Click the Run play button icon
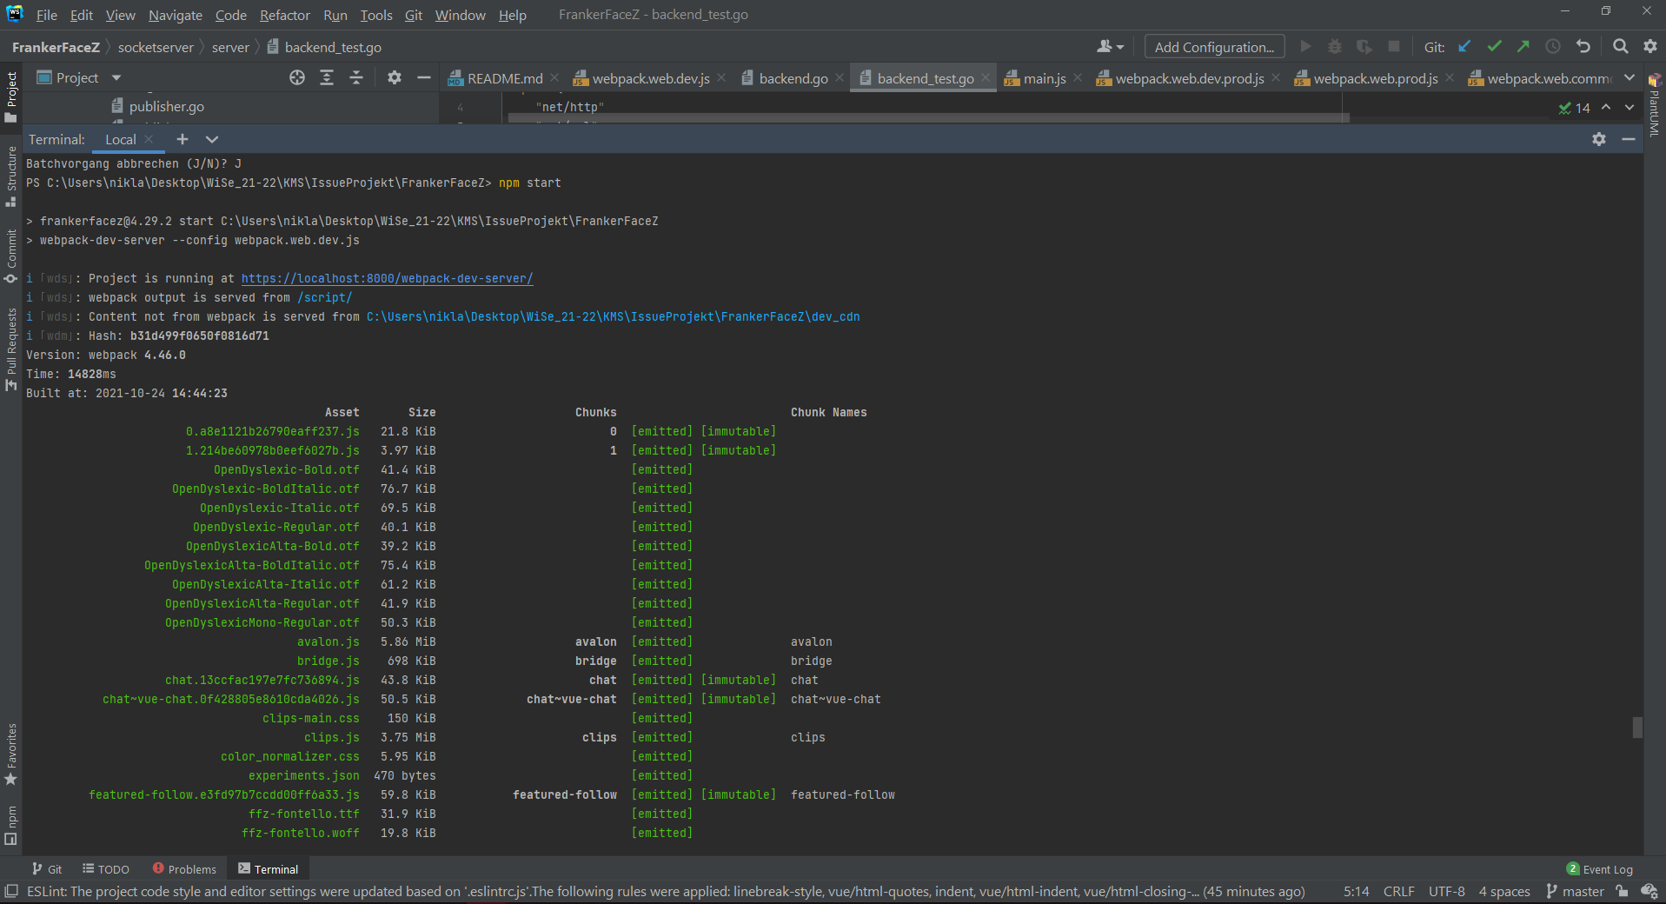The height and width of the screenshot is (904, 1666). click(x=1305, y=47)
